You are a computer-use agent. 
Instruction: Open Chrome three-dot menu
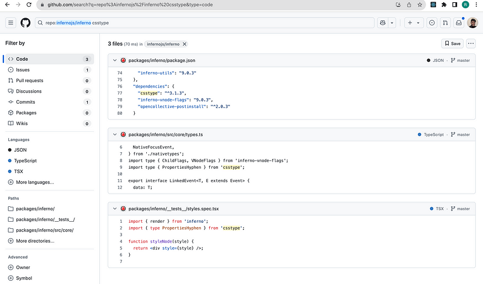tap(476, 4)
